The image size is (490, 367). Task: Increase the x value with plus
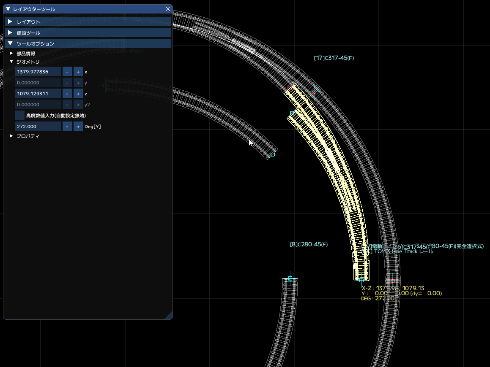tap(78, 71)
